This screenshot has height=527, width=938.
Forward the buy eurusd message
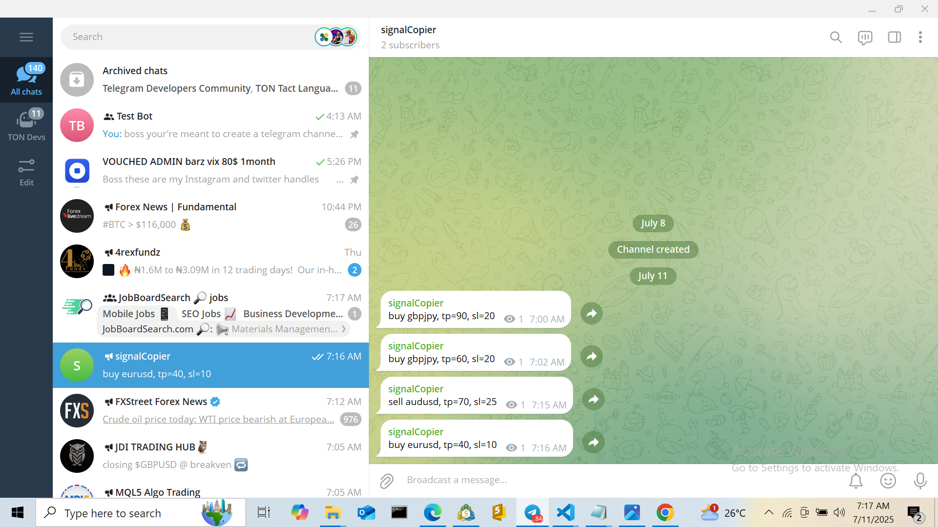tap(594, 442)
